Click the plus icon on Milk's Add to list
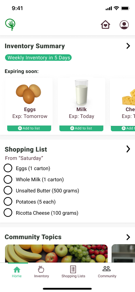This screenshot has width=135, height=292. coord(72,128)
